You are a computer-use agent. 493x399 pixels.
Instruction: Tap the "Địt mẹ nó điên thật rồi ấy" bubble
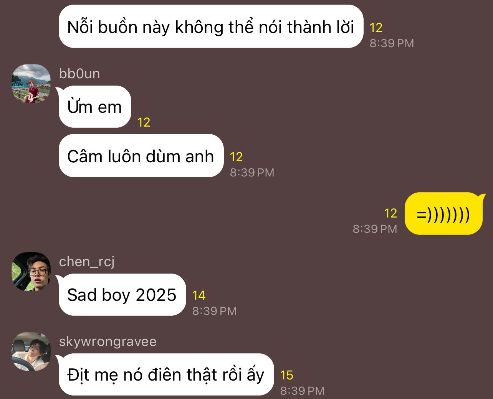click(x=166, y=374)
